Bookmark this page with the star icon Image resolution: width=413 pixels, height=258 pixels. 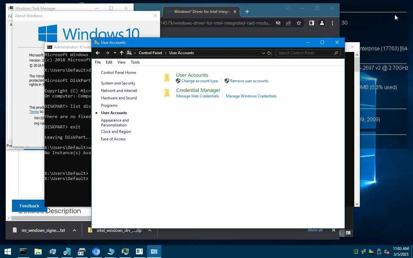[x=299, y=23]
